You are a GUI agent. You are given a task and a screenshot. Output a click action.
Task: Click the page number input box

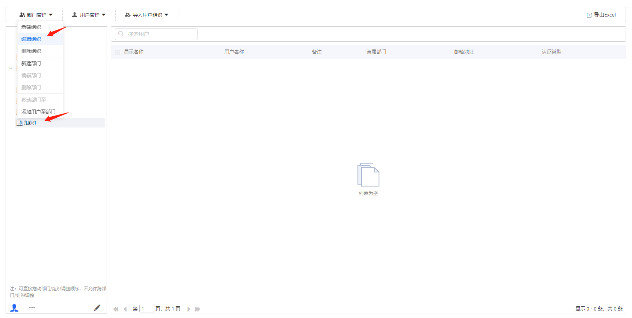[147, 309]
